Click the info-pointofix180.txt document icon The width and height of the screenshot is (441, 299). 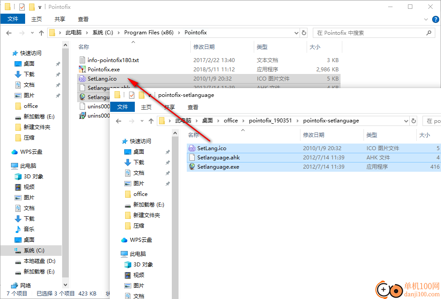click(82, 60)
